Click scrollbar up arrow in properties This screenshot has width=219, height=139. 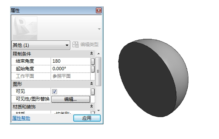click(99, 54)
